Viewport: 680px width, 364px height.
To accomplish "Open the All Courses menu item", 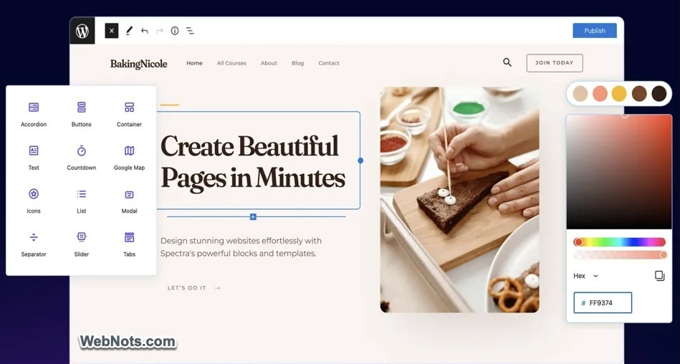I will point(231,63).
